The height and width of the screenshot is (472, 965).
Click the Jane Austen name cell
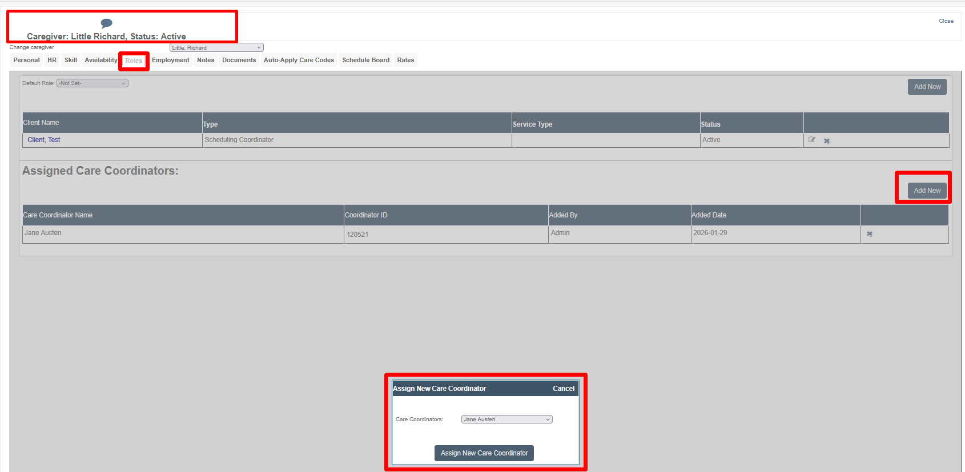pyautogui.click(x=183, y=235)
